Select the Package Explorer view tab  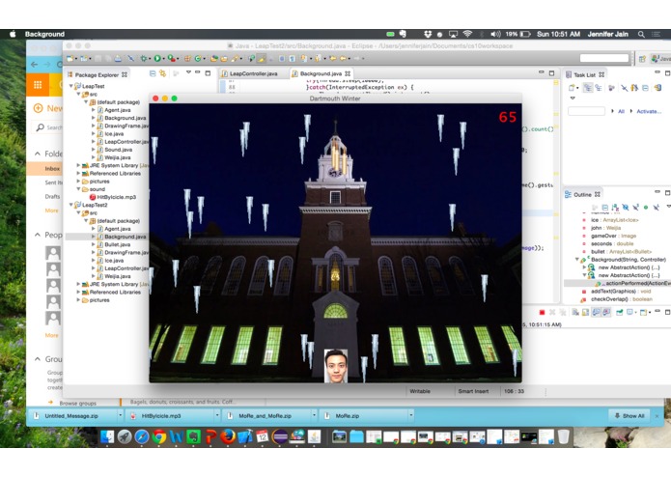click(98, 75)
